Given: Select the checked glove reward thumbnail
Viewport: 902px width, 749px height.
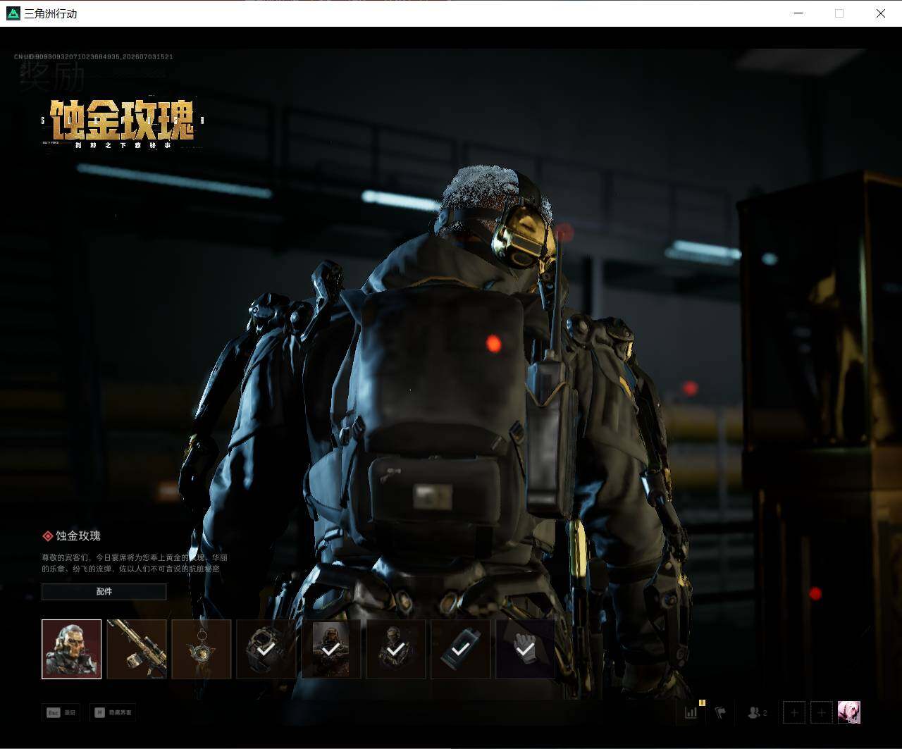Looking at the screenshot, I should click(526, 649).
